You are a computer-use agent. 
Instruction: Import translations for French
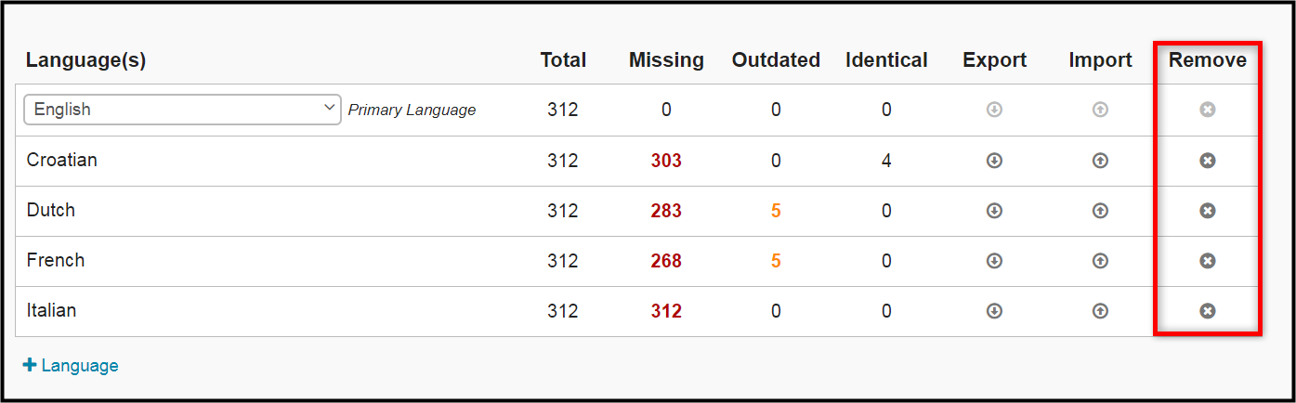pos(1100,261)
